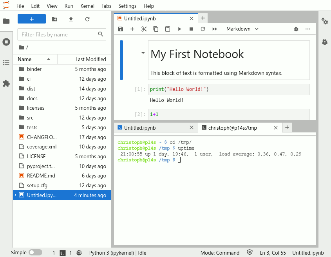Open Debugger panel in right sidebar

(325, 42)
